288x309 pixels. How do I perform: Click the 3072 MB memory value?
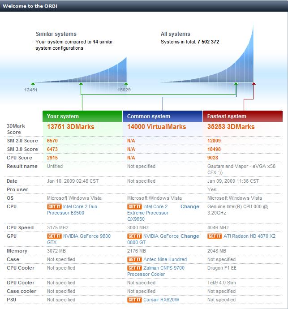coord(56,251)
